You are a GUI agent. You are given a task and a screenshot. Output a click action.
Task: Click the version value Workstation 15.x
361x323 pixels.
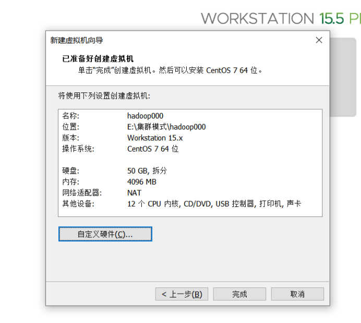(155, 138)
